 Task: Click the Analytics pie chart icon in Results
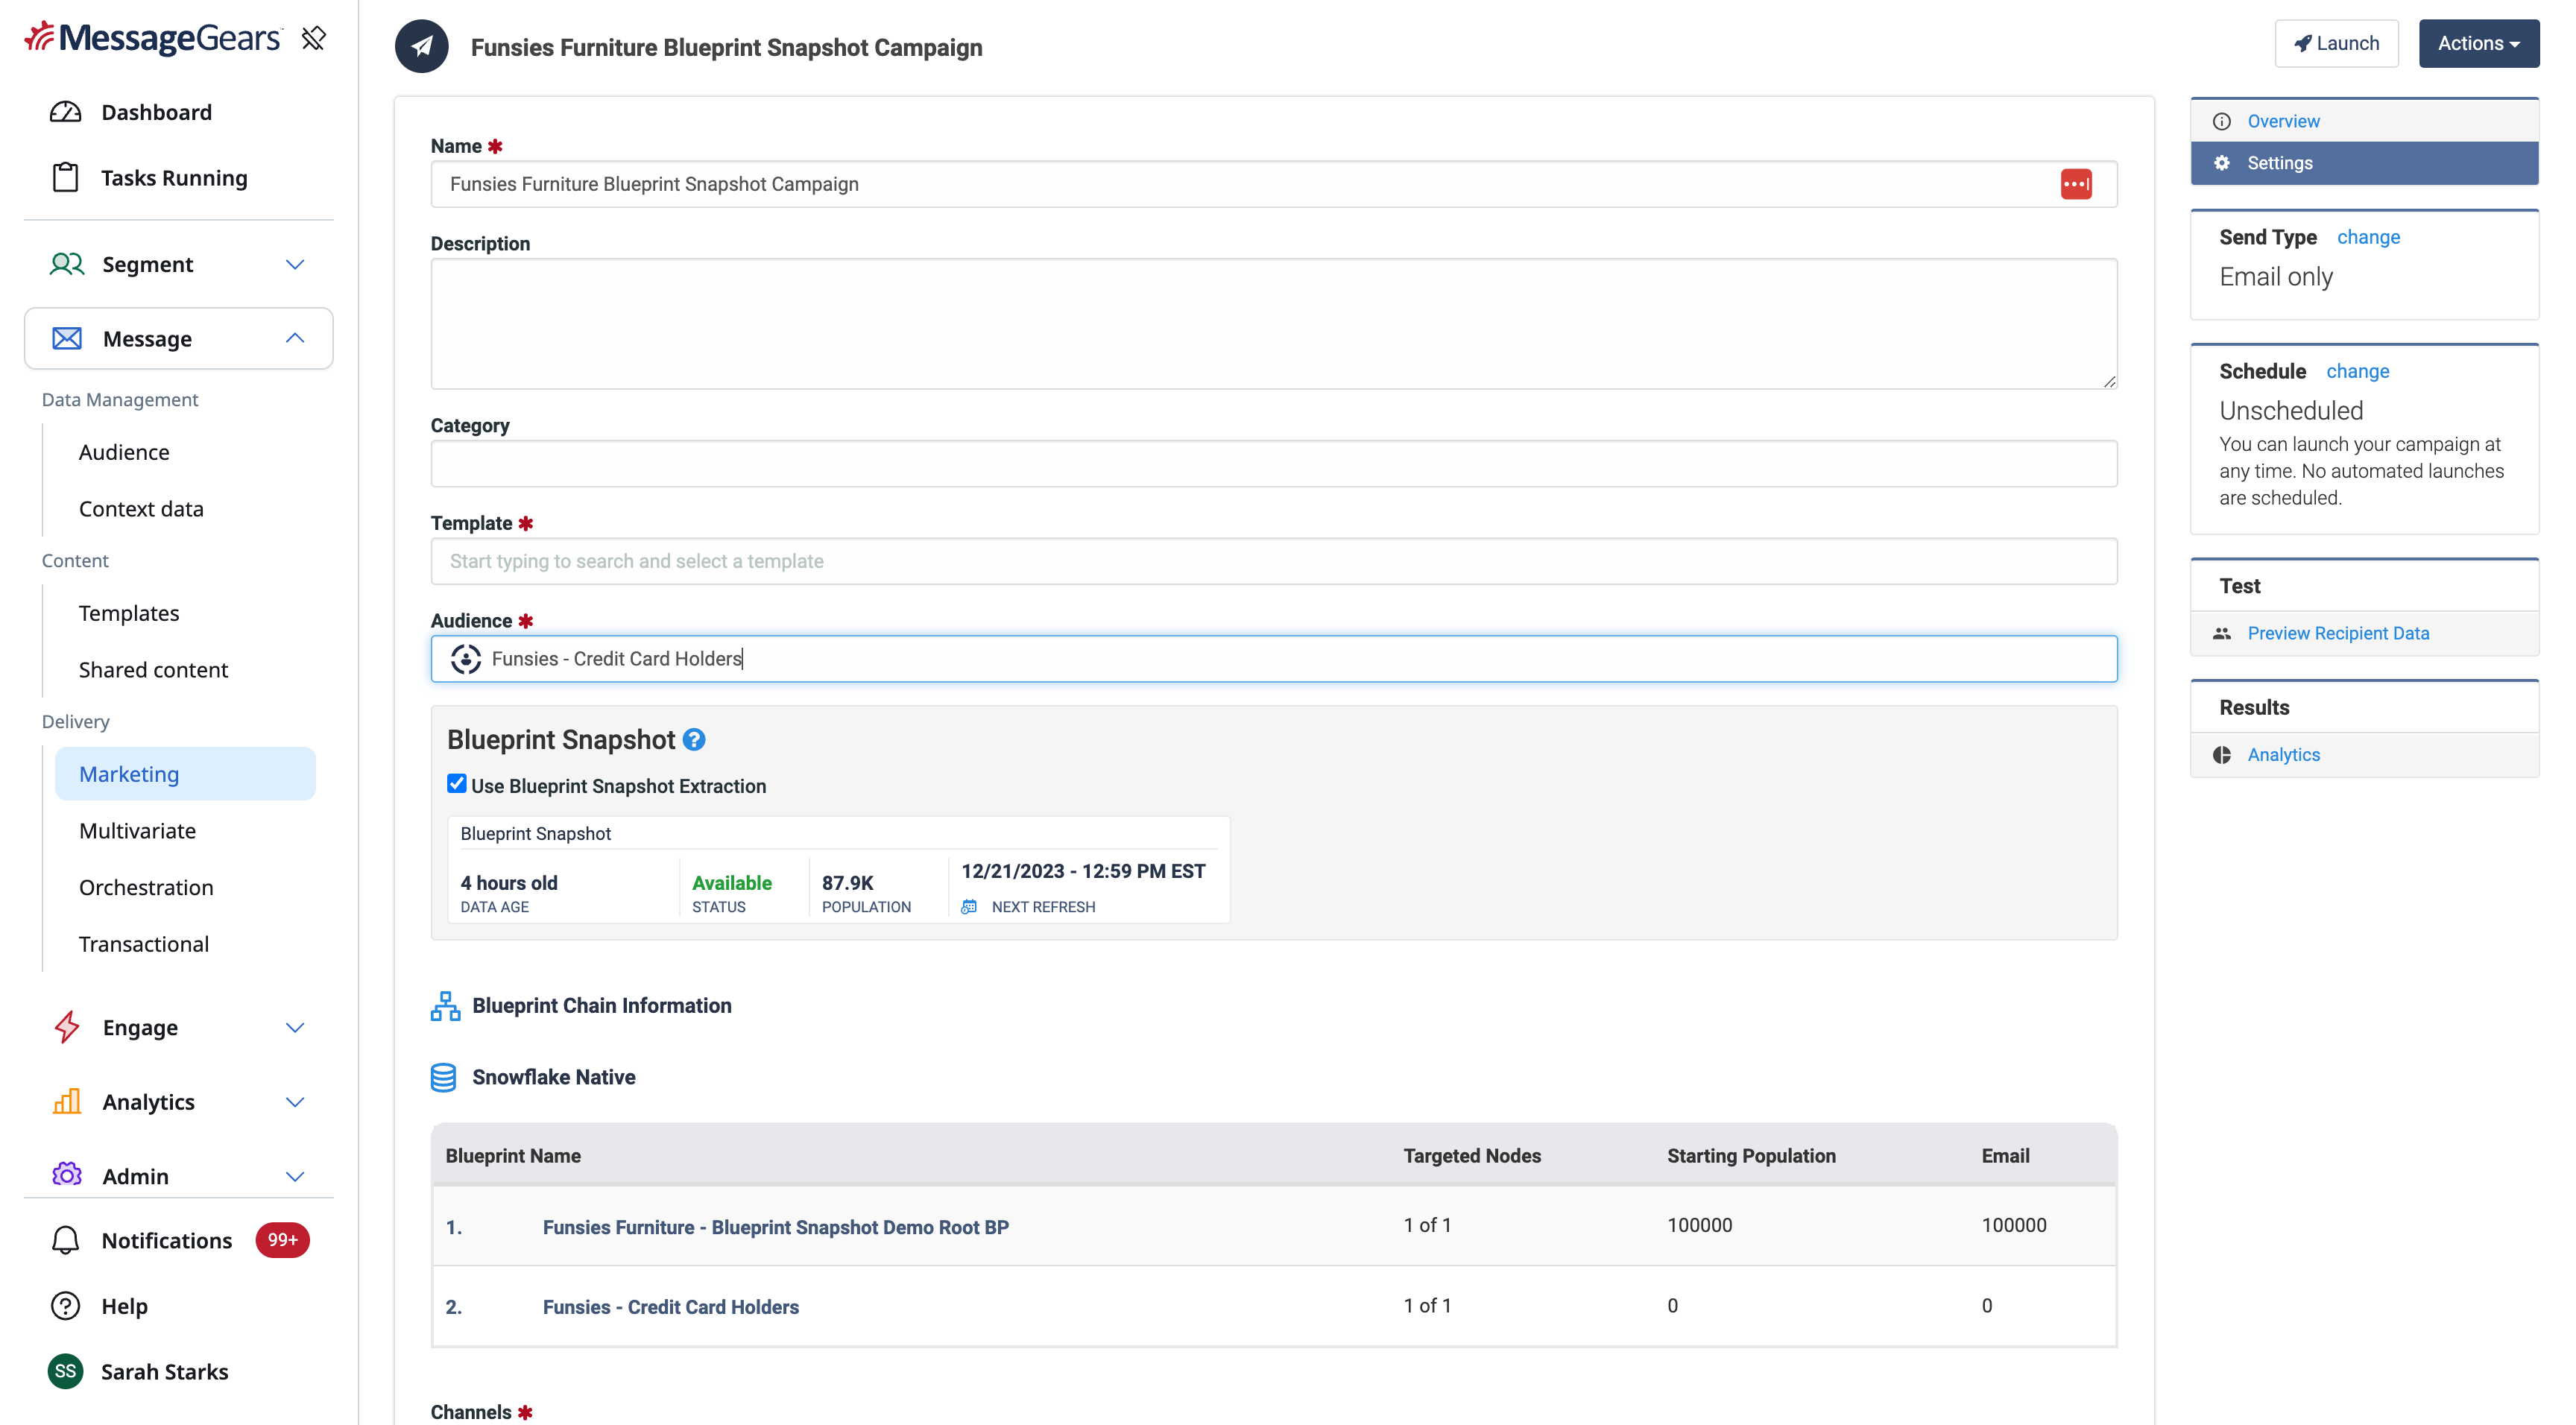2222,756
